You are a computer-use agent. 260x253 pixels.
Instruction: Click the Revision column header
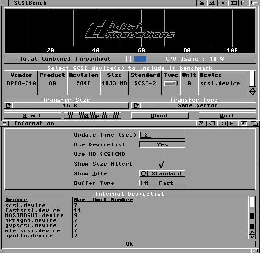click(x=84, y=75)
